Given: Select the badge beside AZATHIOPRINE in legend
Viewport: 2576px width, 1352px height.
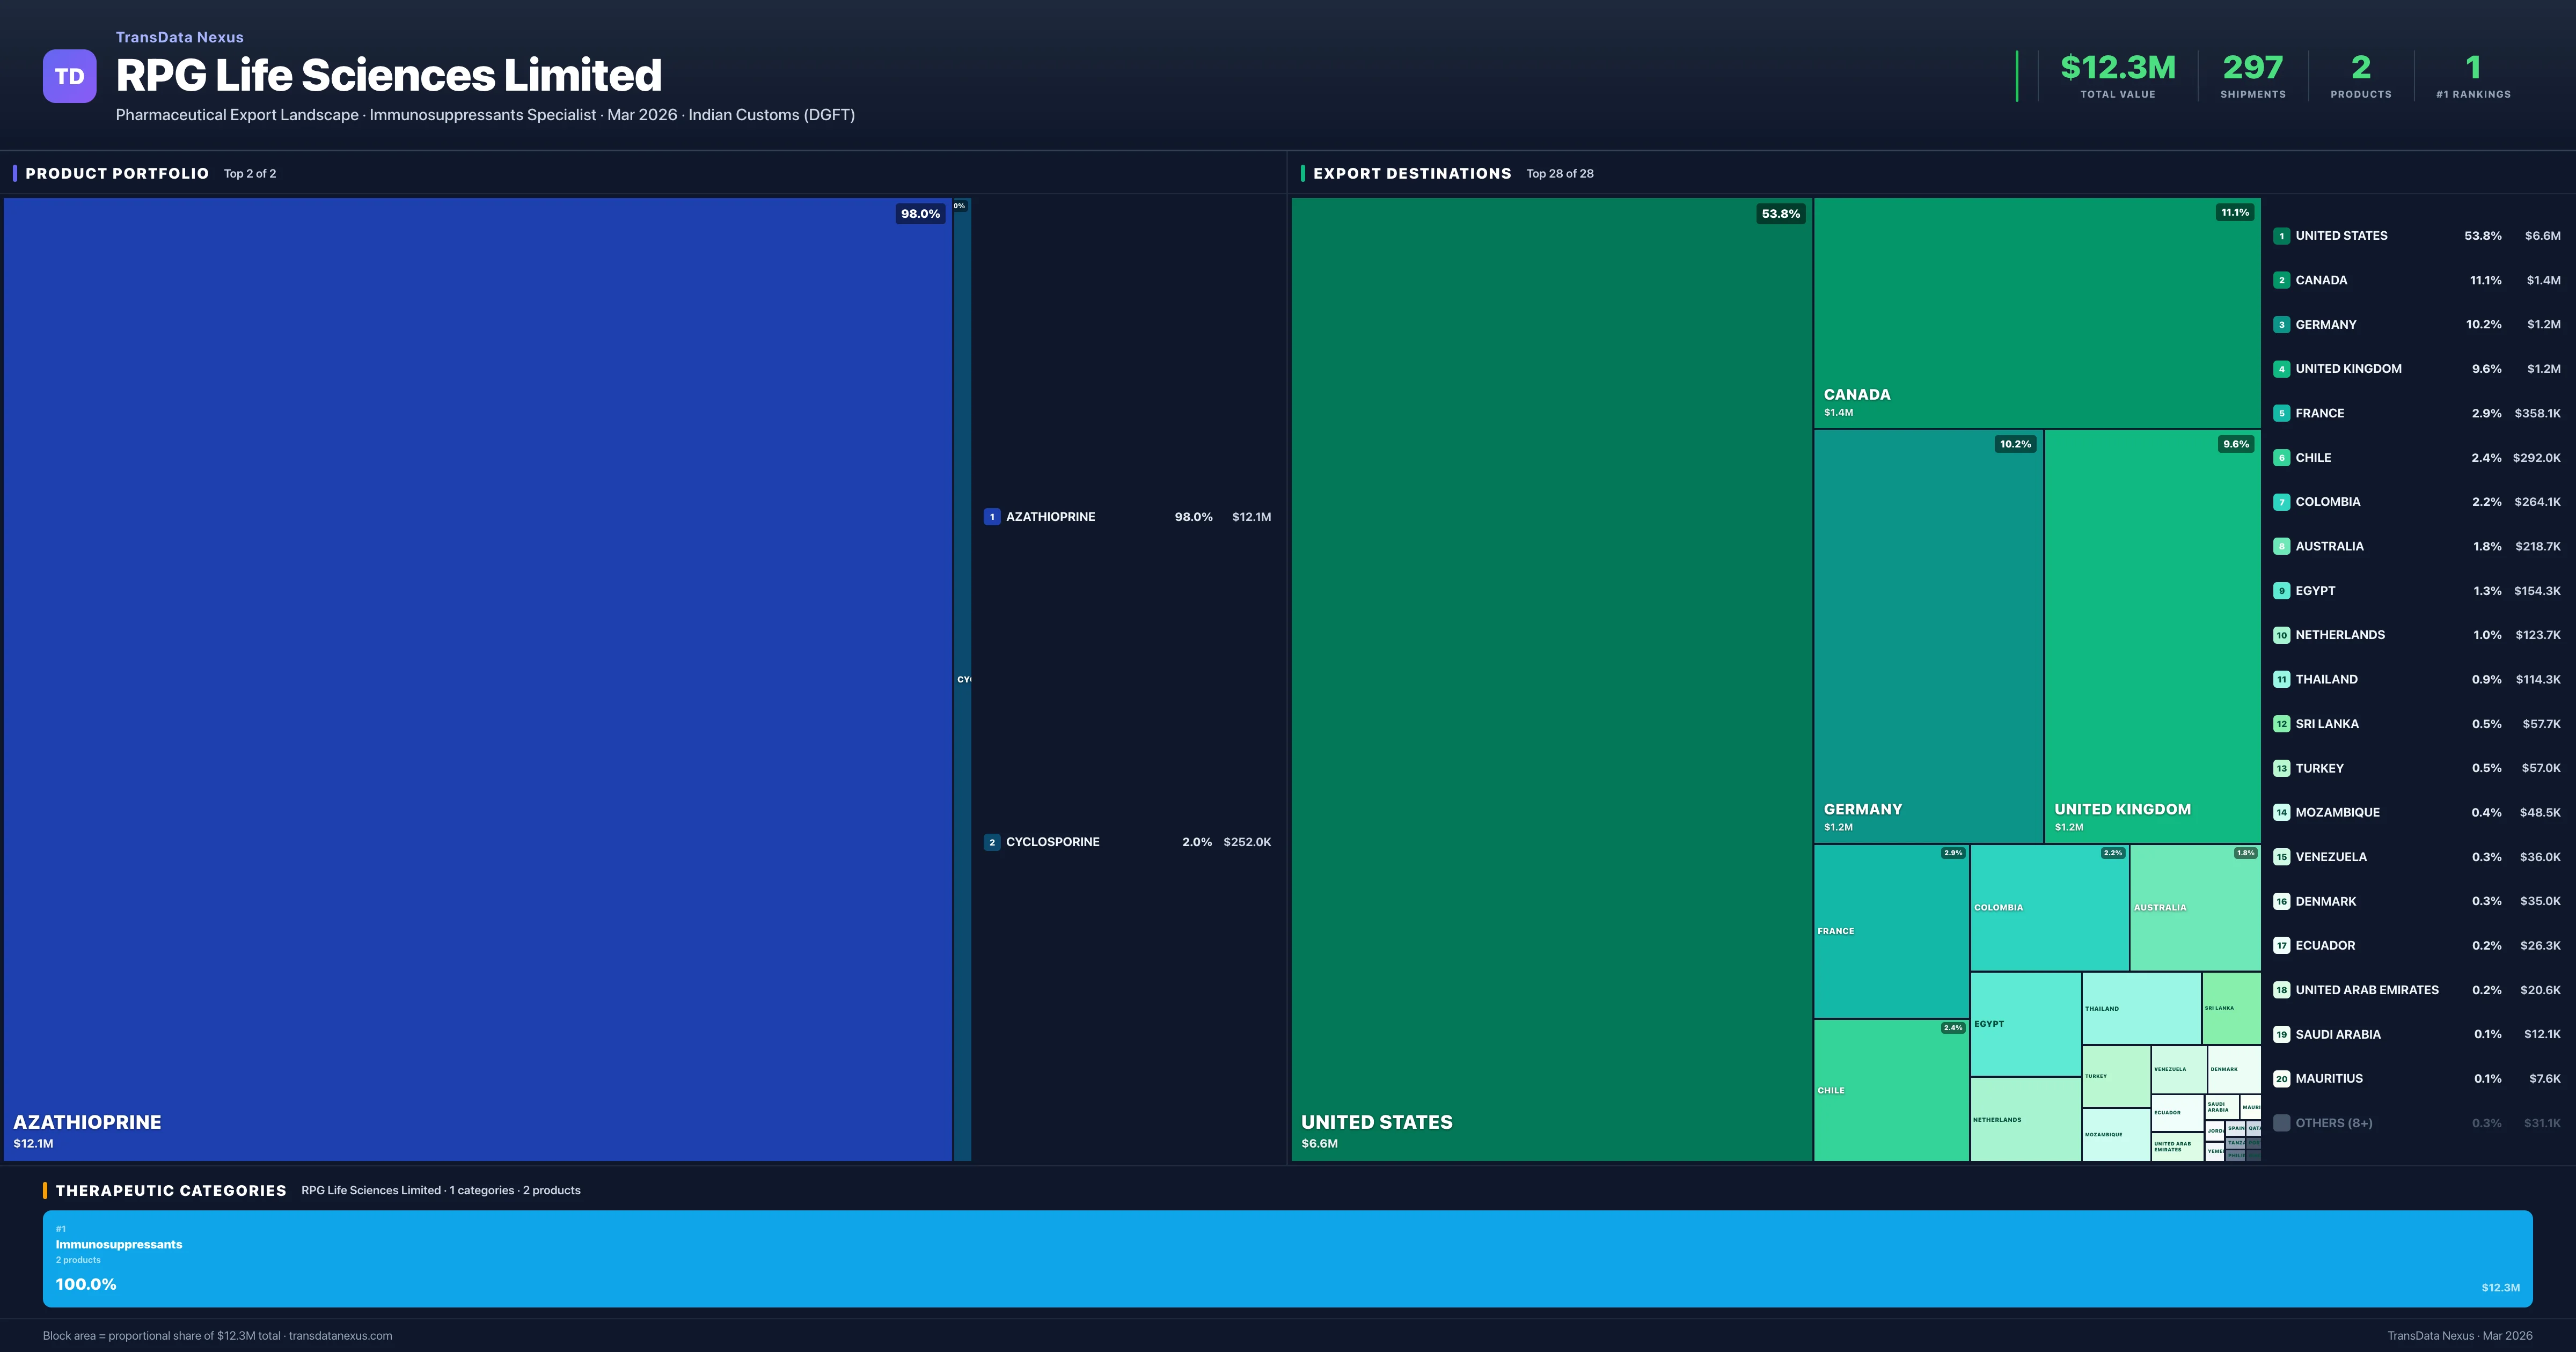Looking at the screenshot, I should point(992,517).
